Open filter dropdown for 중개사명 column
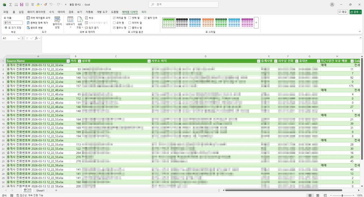Image resolution: width=364 pixels, height=197 pixels. 276,61
